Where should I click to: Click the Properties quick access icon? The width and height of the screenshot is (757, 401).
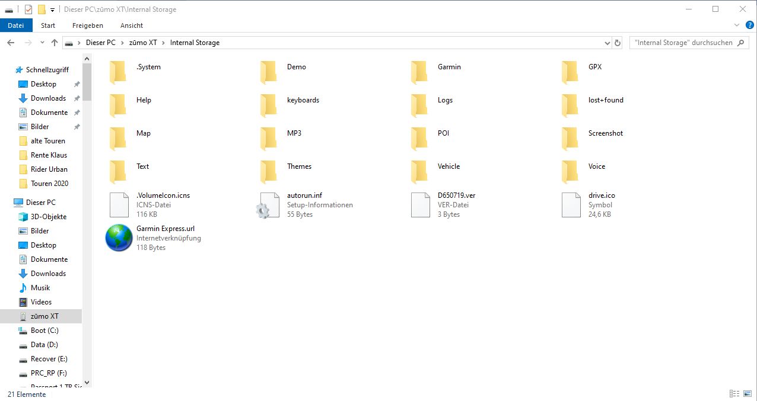point(28,9)
